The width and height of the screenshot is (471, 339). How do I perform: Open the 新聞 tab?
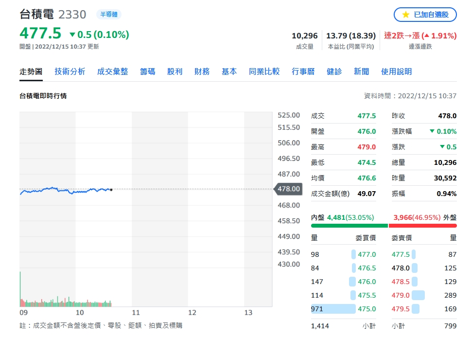(361, 71)
